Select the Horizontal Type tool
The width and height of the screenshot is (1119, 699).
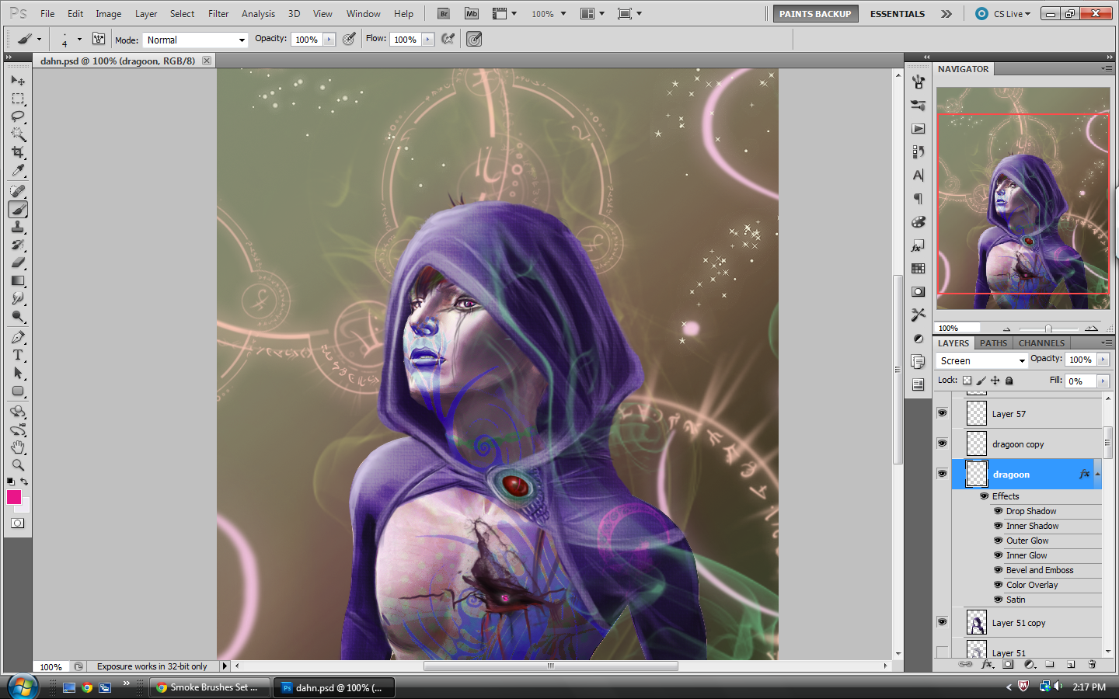tap(18, 355)
